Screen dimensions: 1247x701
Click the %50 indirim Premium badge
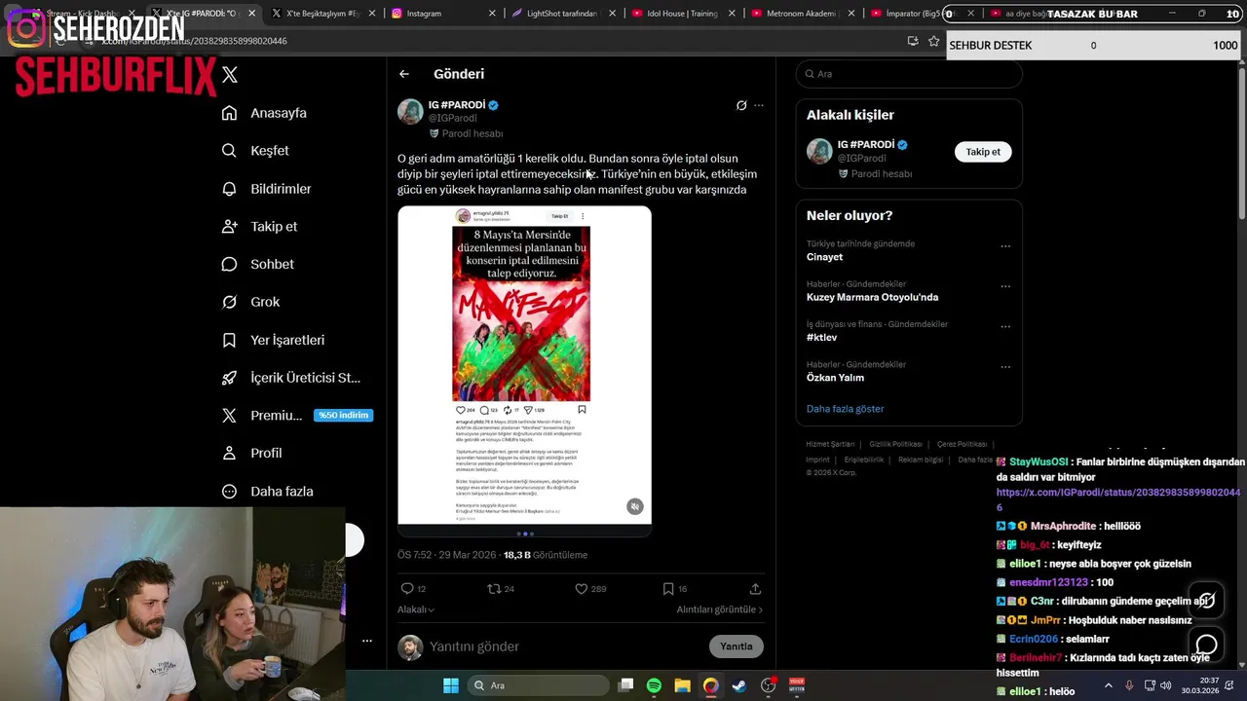point(343,415)
